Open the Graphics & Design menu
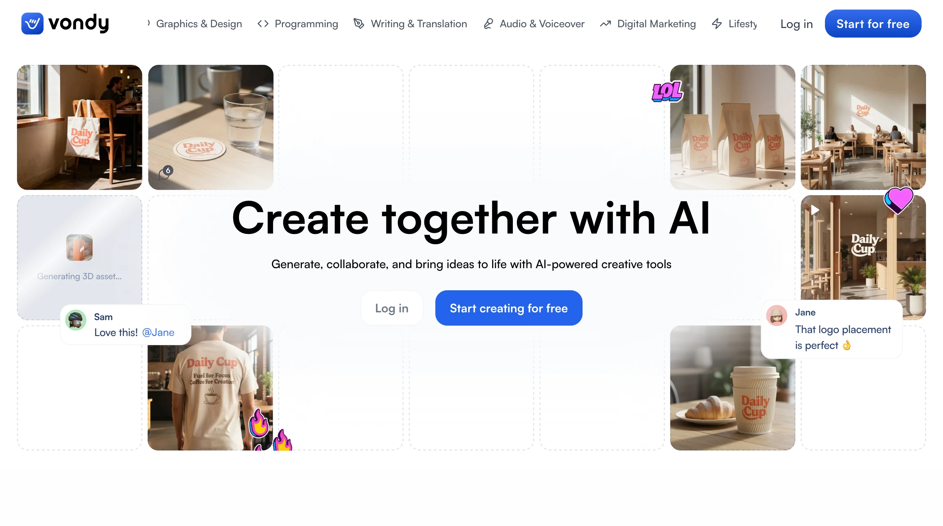The height and width of the screenshot is (526, 943). tap(199, 24)
